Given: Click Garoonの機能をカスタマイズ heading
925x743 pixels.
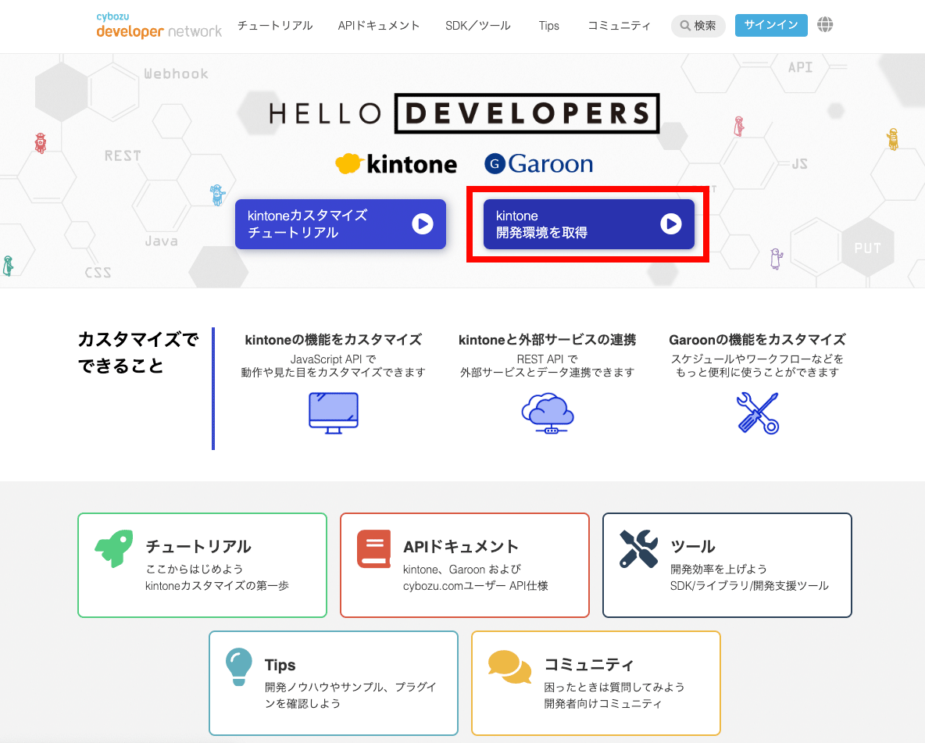Looking at the screenshot, I should pyautogui.click(x=758, y=340).
